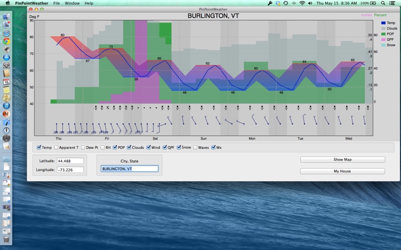Open the Mail stamp dock icon
The height and width of the screenshot is (250, 401).
[7, 24]
